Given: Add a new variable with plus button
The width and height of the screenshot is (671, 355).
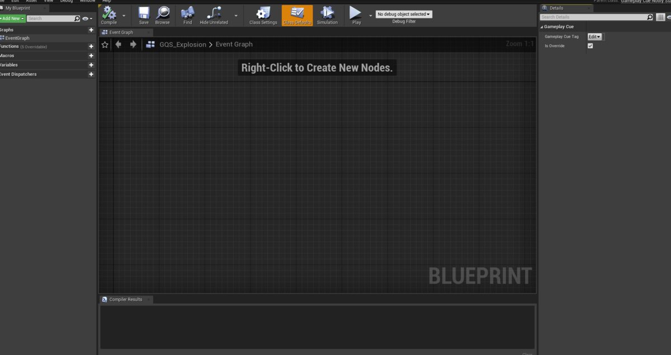Looking at the screenshot, I should 91,65.
